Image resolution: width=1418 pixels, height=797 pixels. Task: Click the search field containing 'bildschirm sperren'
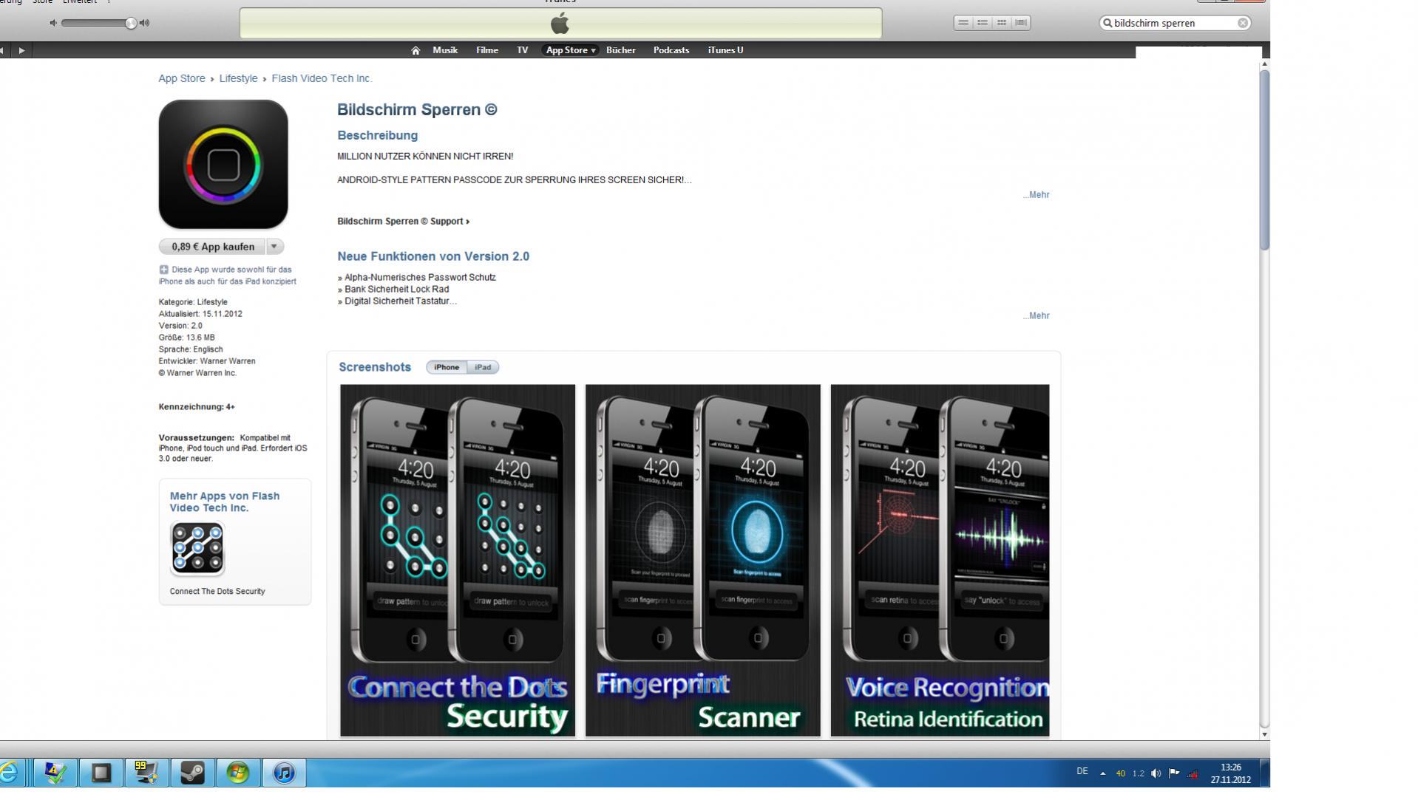pyautogui.click(x=1176, y=23)
